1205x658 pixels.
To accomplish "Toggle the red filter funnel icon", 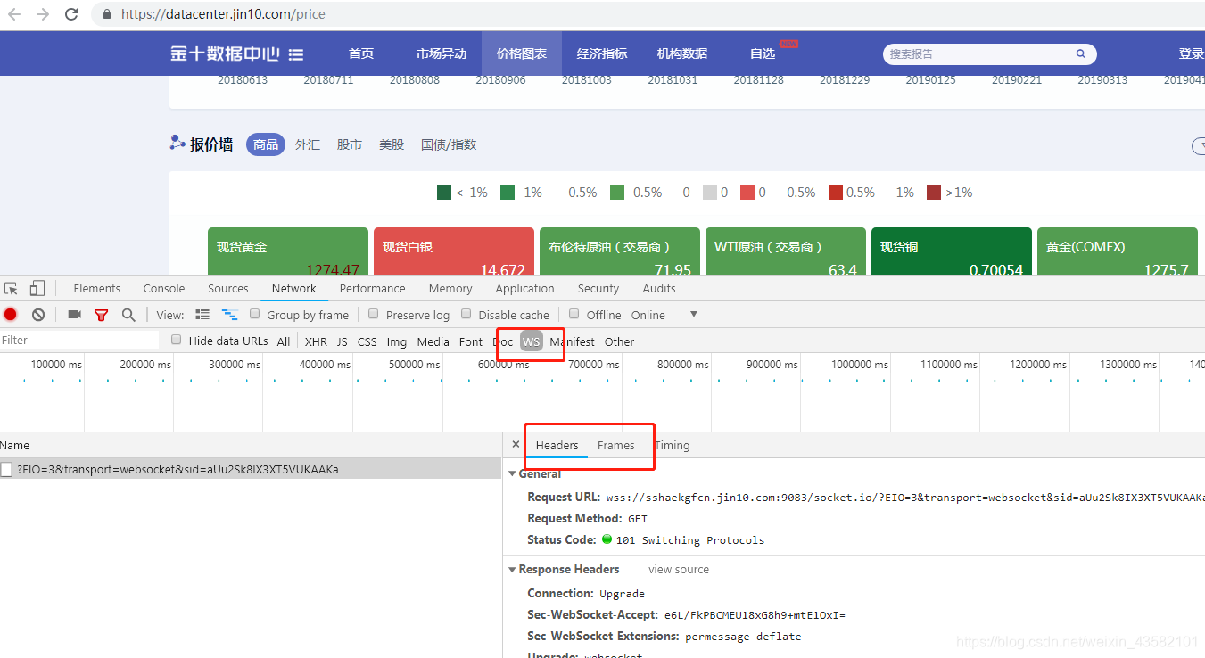I will 101,315.
